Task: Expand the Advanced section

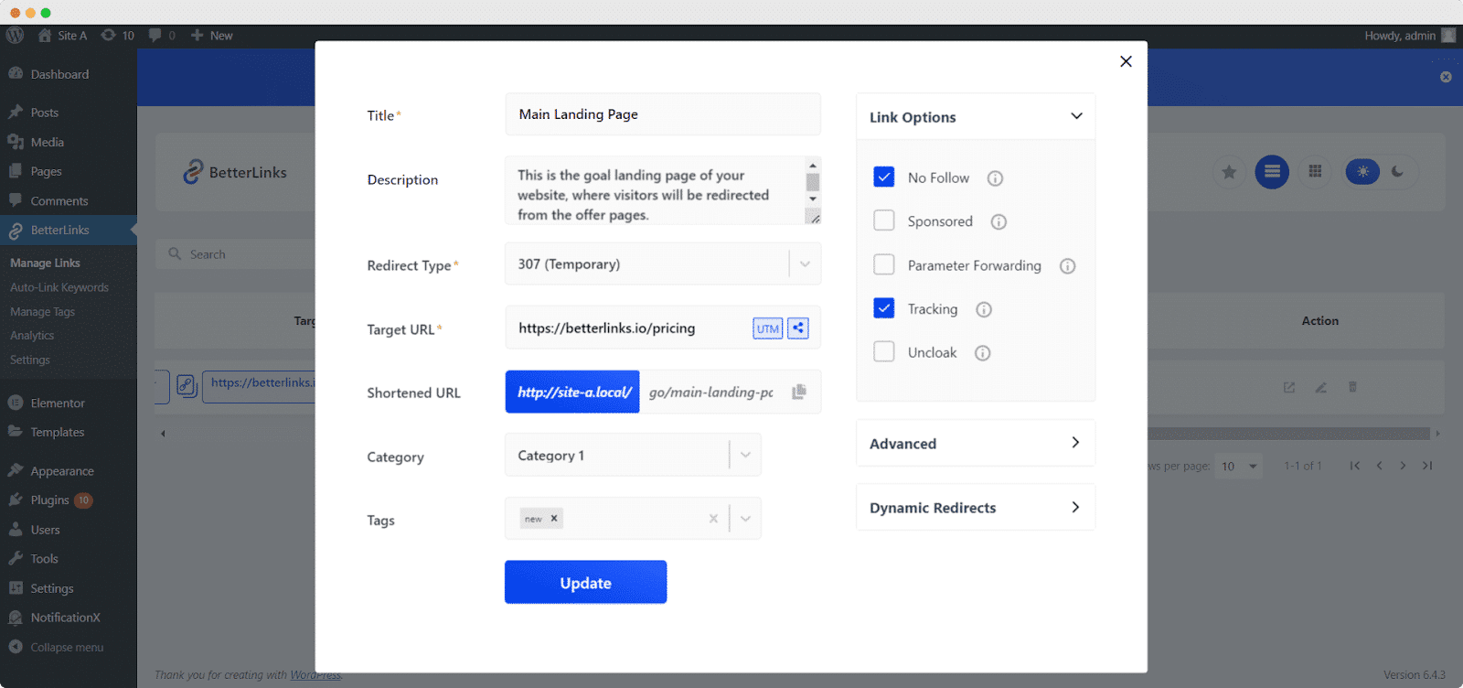Action: [x=975, y=444]
